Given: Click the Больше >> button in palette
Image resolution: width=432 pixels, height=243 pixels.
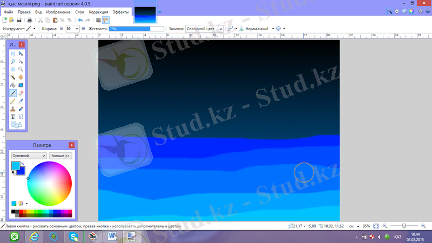Looking at the screenshot, I should click(60, 156).
